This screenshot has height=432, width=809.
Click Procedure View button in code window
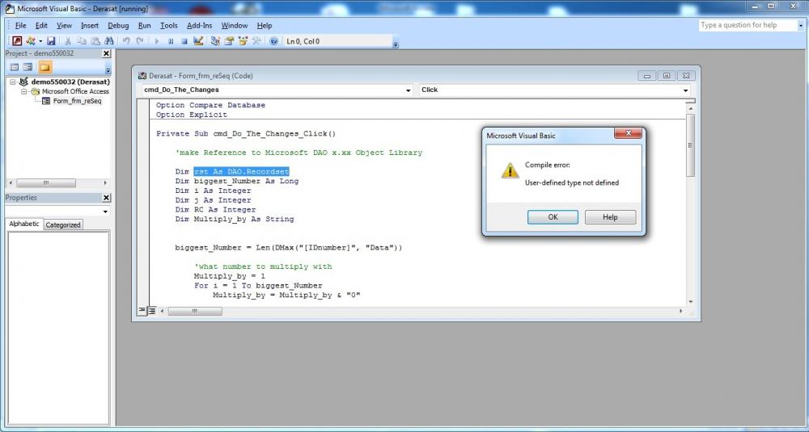(x=142, y=311)
